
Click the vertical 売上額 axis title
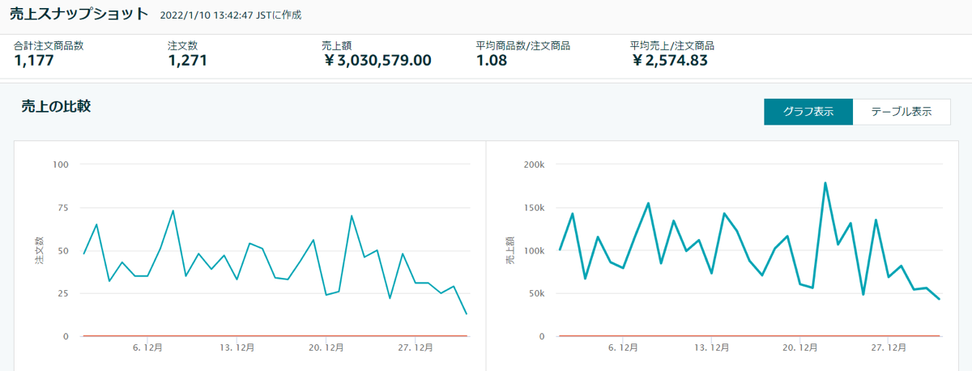click(x=509, y=249)
